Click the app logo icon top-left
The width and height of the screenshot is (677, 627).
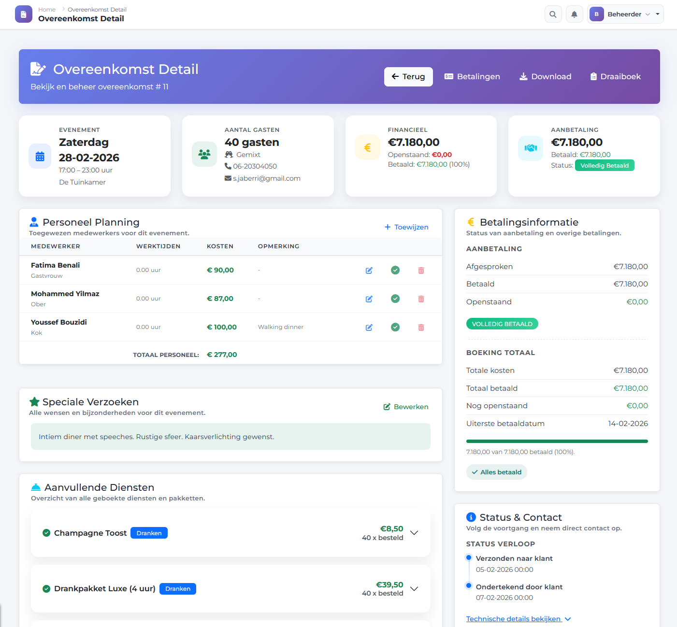point(24,14)
